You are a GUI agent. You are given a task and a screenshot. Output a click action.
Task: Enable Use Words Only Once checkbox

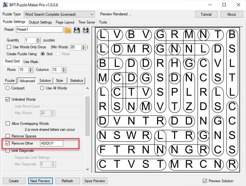tap(9, 47)
